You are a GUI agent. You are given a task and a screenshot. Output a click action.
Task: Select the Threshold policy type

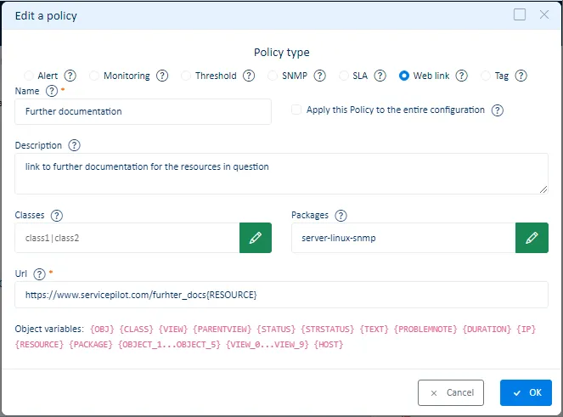(x=186, y=76)
